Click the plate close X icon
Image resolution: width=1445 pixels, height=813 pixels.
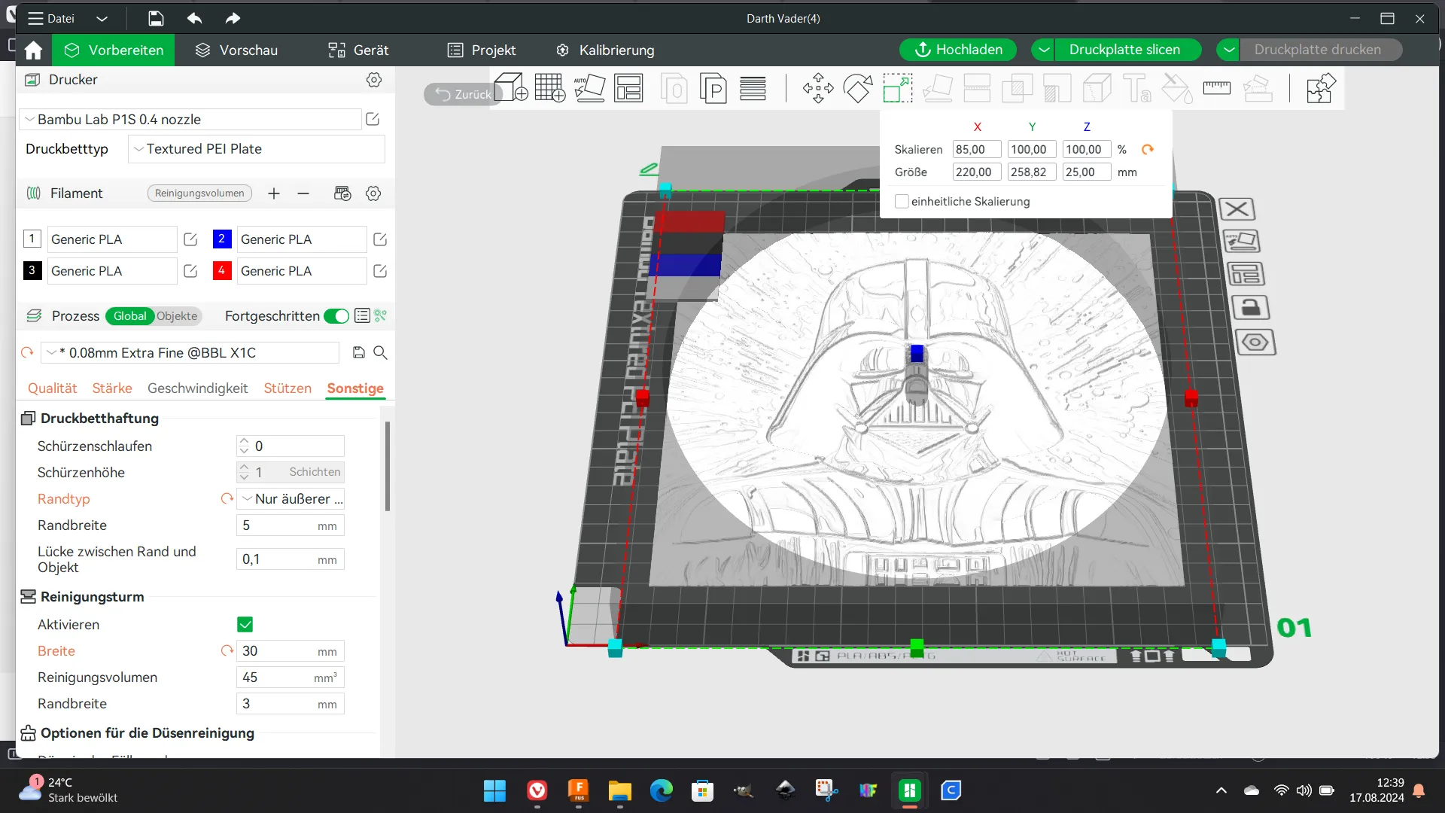click(x=1237, y=209)
